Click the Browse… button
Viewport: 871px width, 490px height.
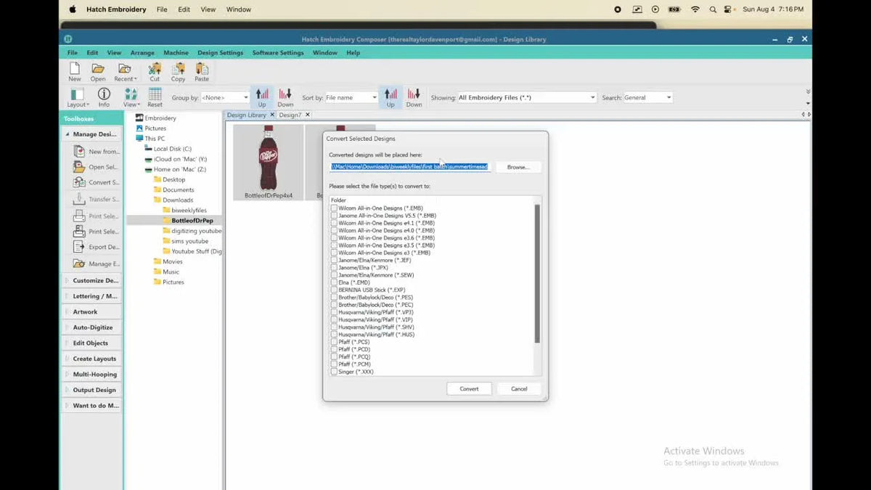click(518, 167)
